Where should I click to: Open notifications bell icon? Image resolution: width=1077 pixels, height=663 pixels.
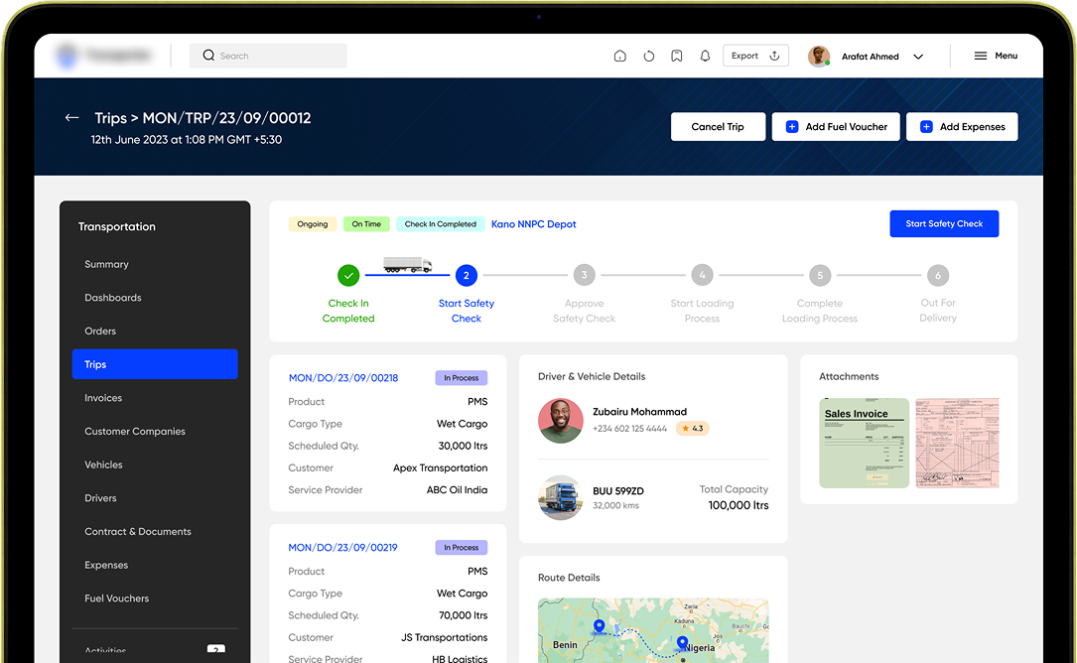705,56
